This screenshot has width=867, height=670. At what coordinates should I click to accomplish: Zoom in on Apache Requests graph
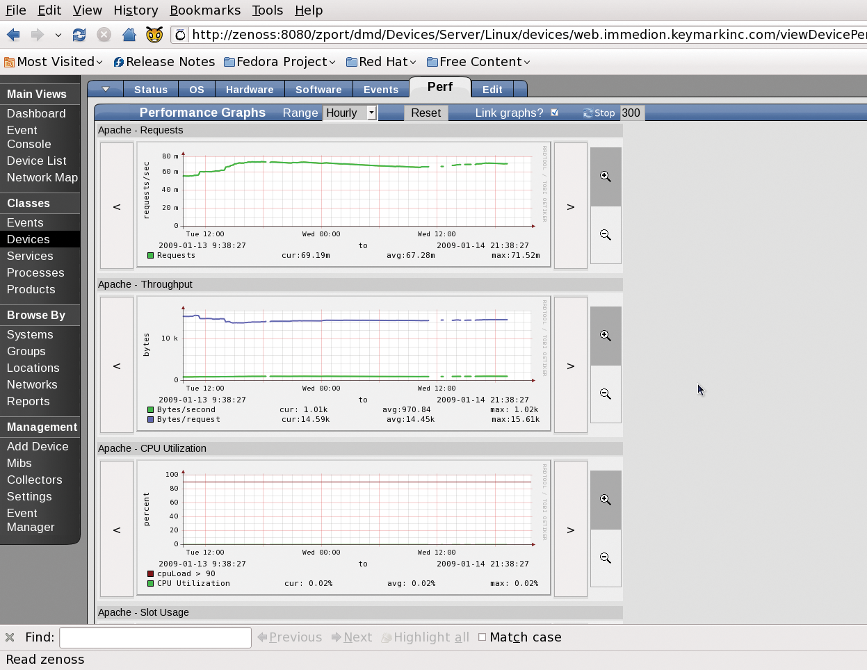[x=606, y=177]
